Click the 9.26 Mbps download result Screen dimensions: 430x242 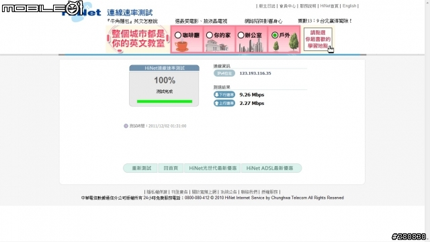252,95
